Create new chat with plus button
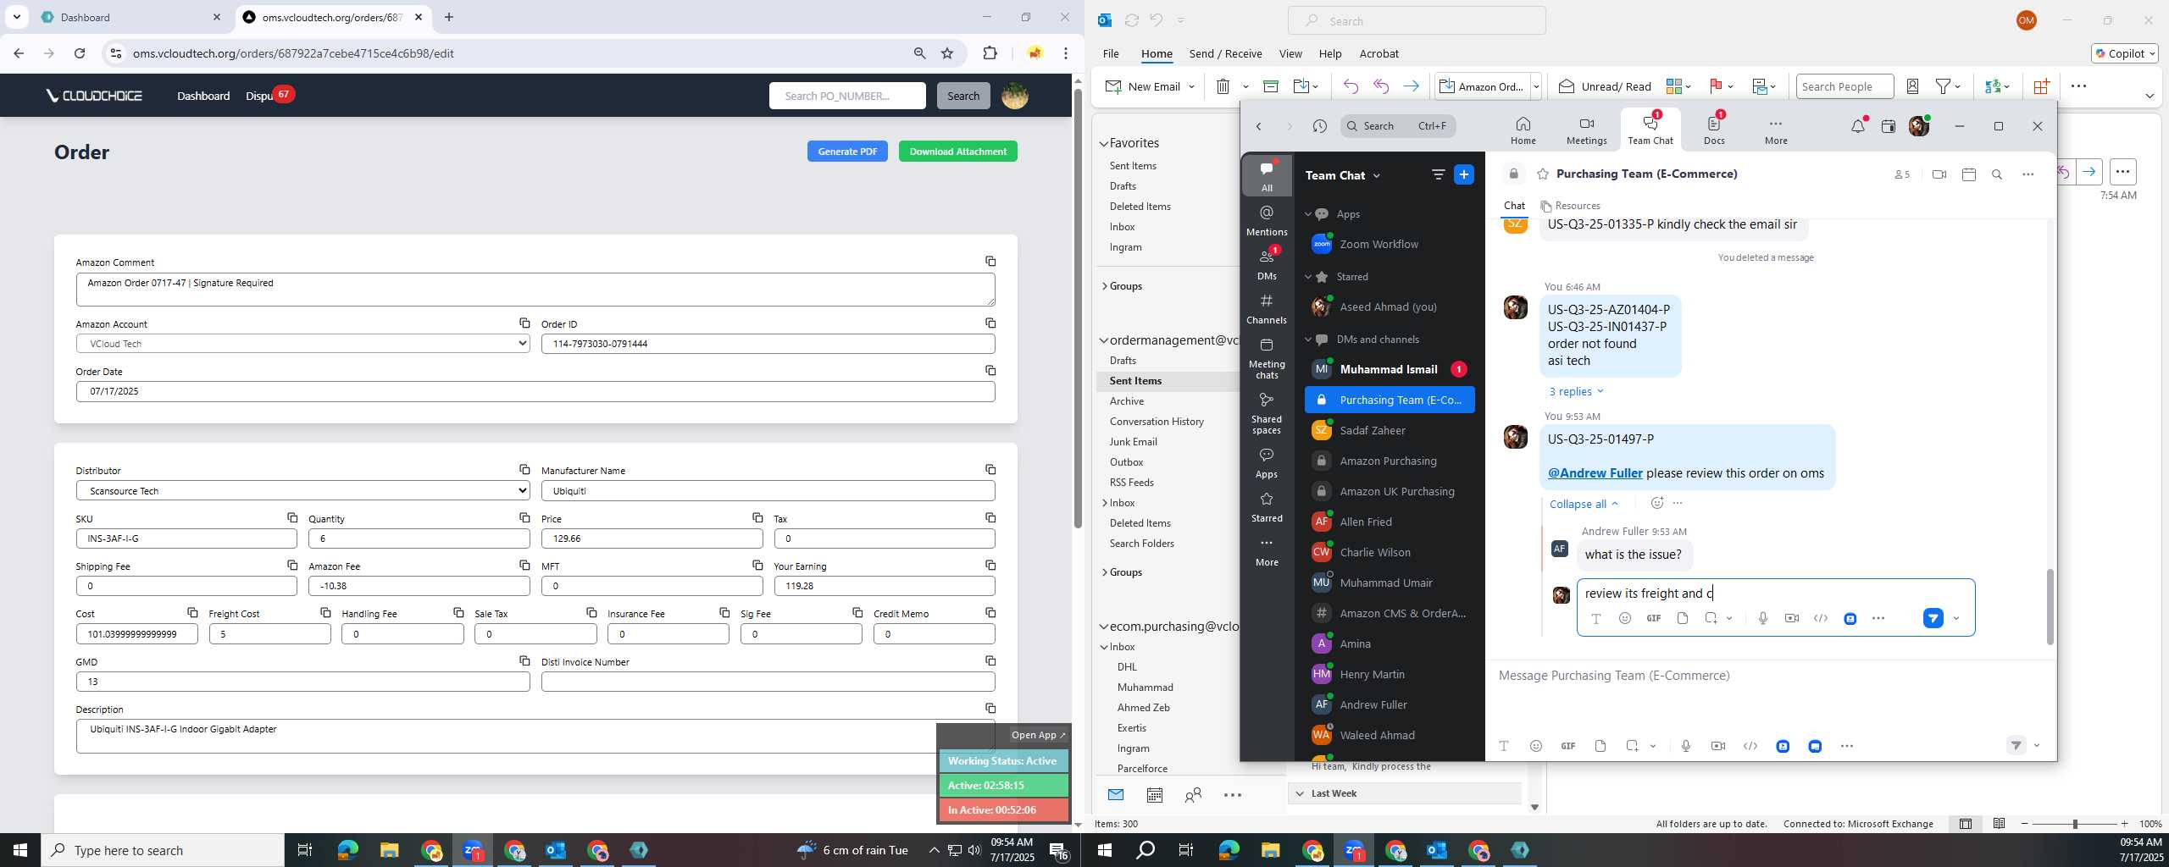This screenshot has width=2169, height=867. coord(1463,174)
